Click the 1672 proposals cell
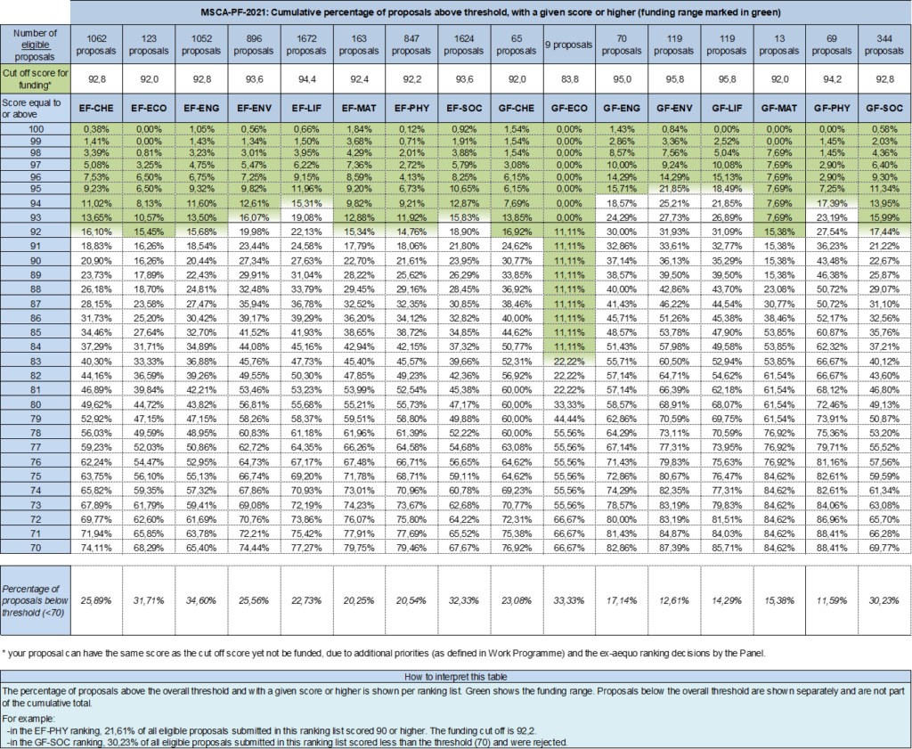Image resolution: width=912 pixels, height=749 pixels. 305,45
